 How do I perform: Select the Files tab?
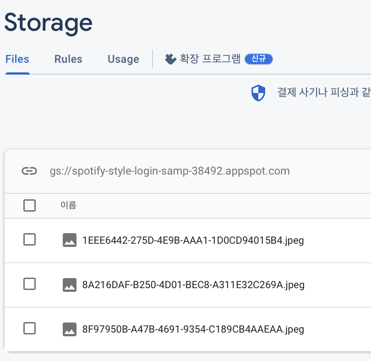tap(17, 59)
